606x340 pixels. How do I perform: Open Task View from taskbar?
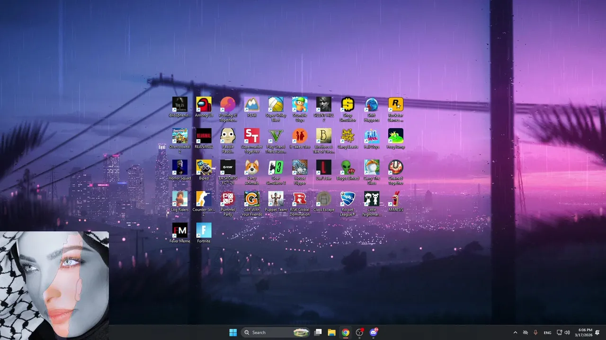click(318, 332)
